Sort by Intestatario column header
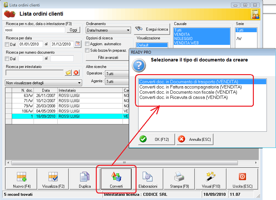This screenshot has width=276, height=200. (x=90, y=90)
